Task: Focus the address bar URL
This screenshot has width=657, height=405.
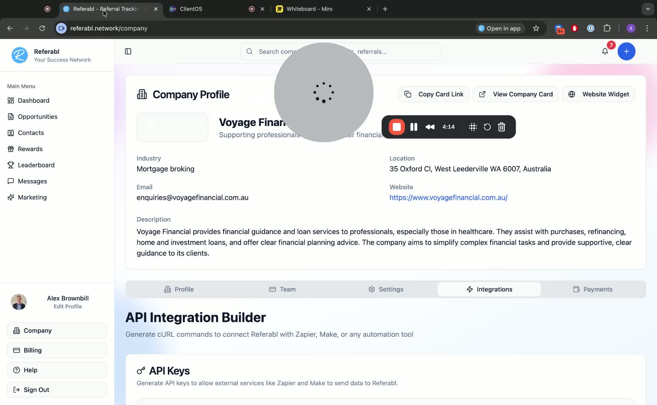Action: click(109, 28)
